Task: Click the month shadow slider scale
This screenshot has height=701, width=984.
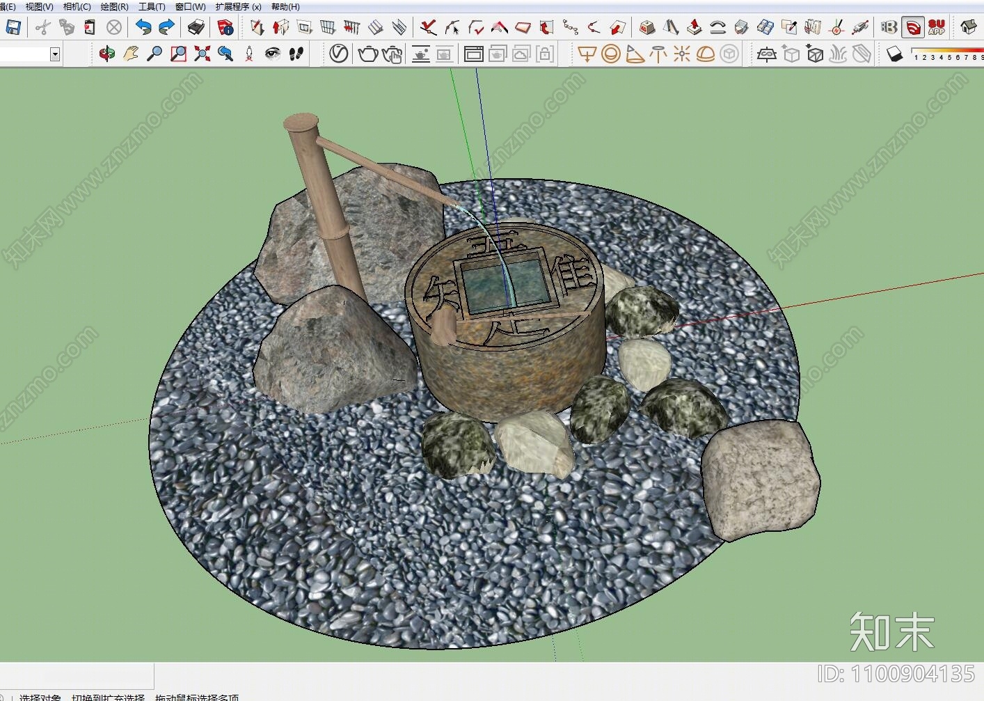Action: coord(948,54)
